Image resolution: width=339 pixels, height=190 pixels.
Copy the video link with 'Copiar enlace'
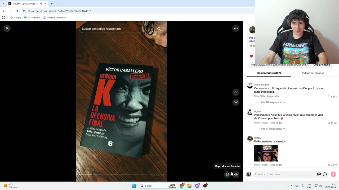322,65
